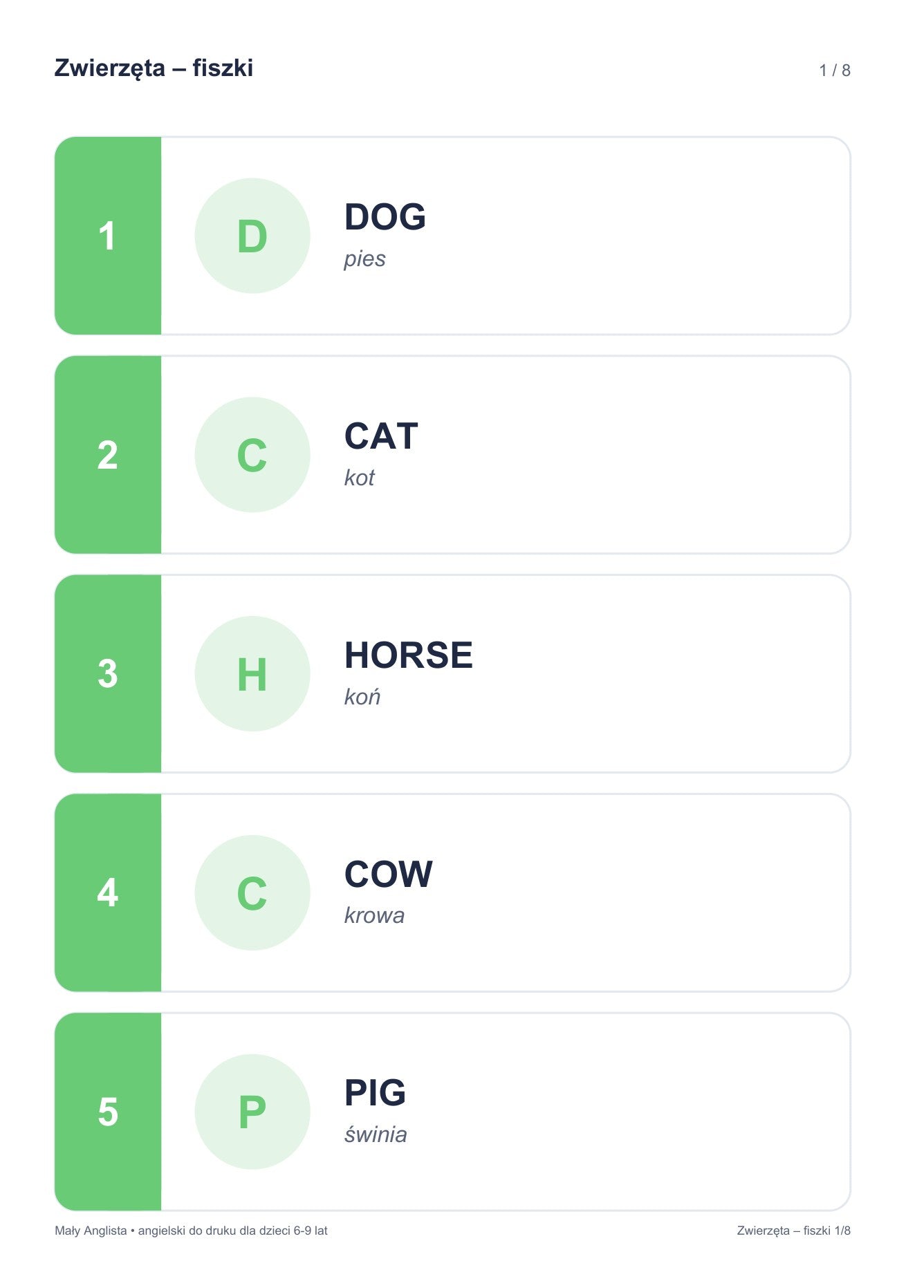Click the circular C icon beside CAT

click(252, 455)
